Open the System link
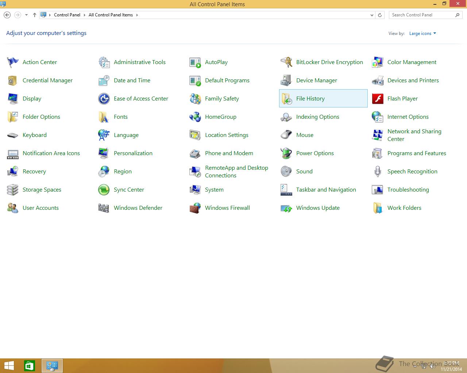The width and height of the screenshot is (467, 373). click(x=214, y=190)
